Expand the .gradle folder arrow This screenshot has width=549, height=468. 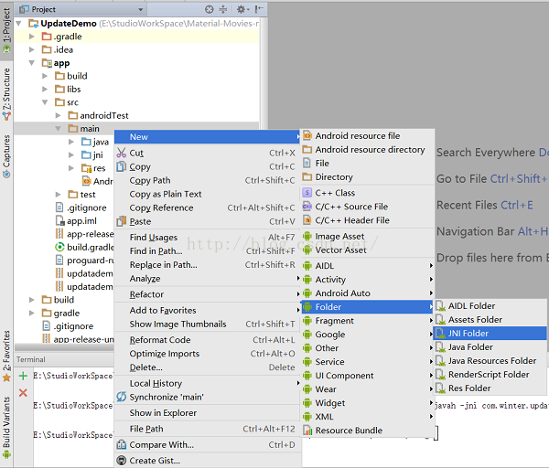coord(33,37)
